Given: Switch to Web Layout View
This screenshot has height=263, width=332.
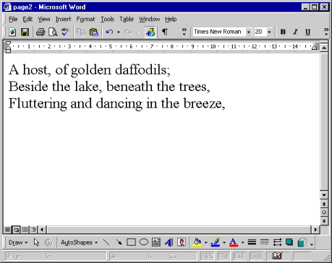Looking at the screenshot, I should [x=16, y=230].
